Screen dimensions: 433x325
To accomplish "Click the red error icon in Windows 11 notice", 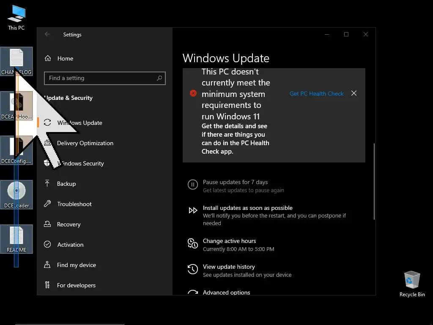I will click(x=193, y=93).
